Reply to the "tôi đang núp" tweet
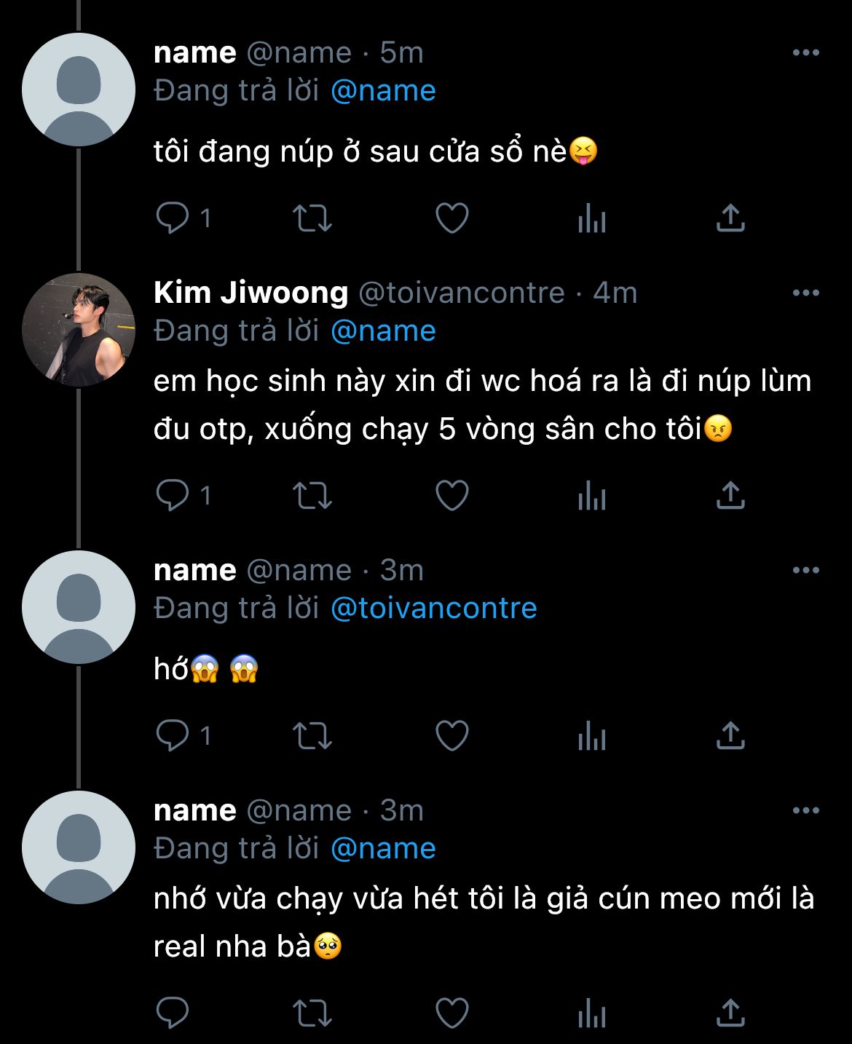The width and height of the screenshot is (852, 1044). point(173,218)
